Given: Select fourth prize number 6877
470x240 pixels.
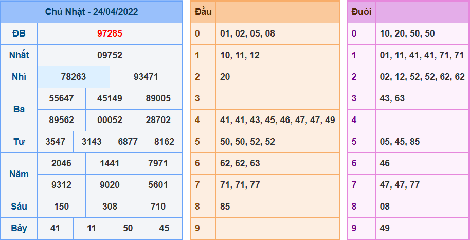Looking at the screenshot, I should 128,142.
